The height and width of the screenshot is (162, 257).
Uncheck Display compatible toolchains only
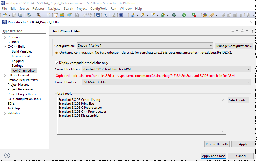pyautogui.click(x=57, y=63)
